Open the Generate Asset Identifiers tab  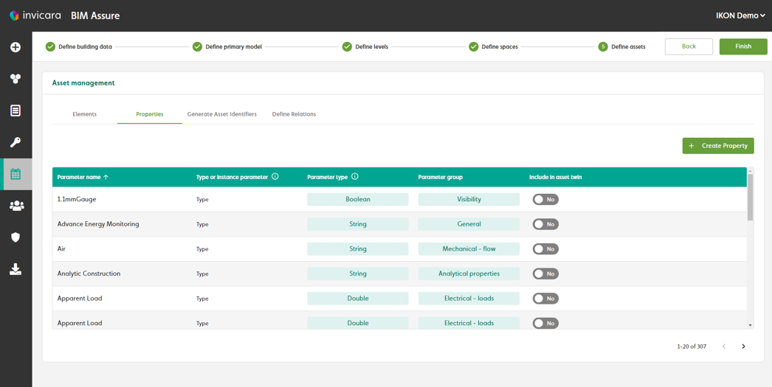tap(221, 114)
